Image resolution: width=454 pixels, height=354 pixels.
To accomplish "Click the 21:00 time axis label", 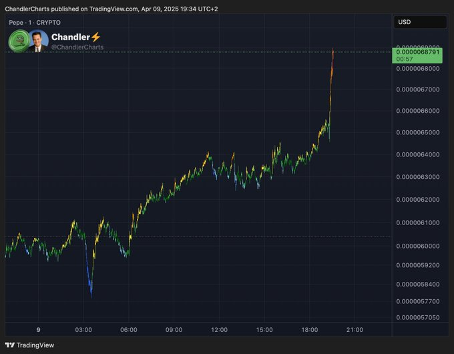I will click(x=355, y=330).
